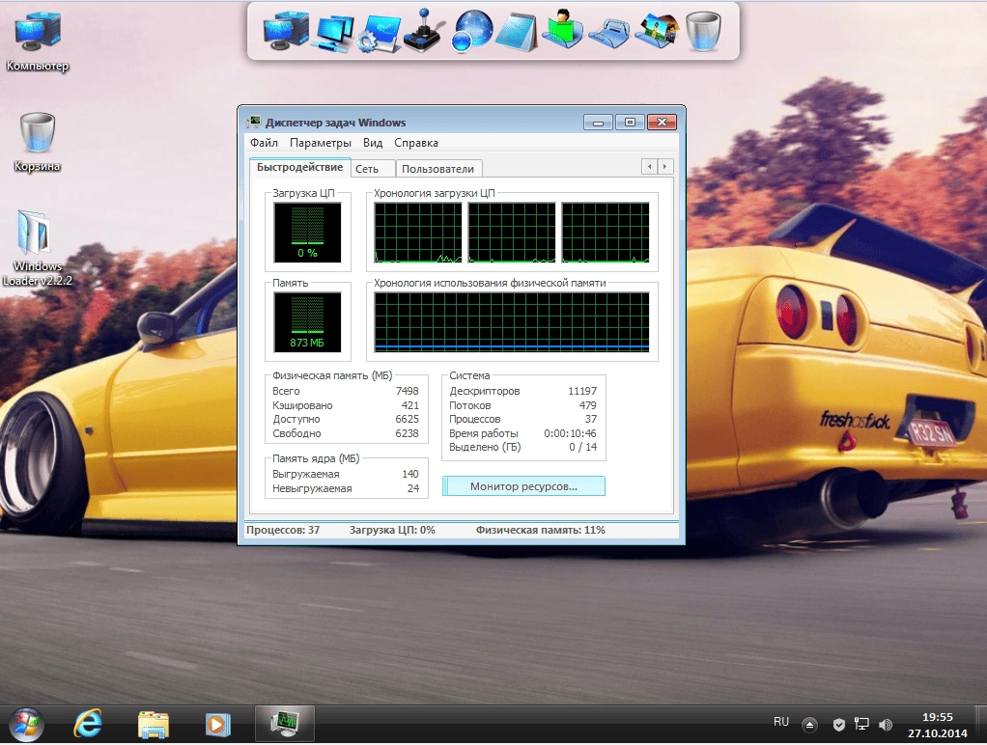Click the Дескрипторов value 11197
The image size is (987, 745).
click(582, 391)
